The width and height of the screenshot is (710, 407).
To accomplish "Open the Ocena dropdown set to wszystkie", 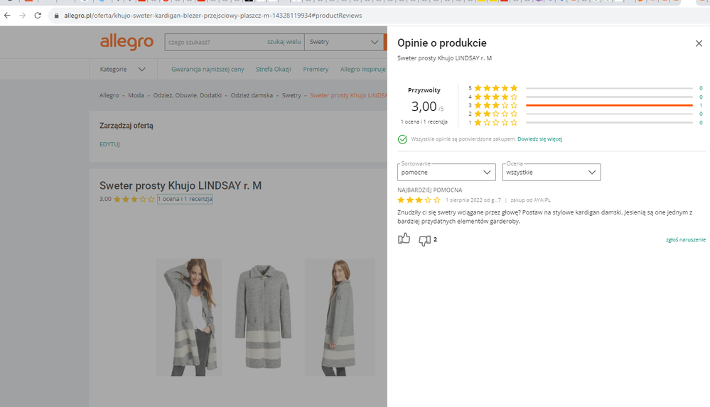I will pos(551,172).
